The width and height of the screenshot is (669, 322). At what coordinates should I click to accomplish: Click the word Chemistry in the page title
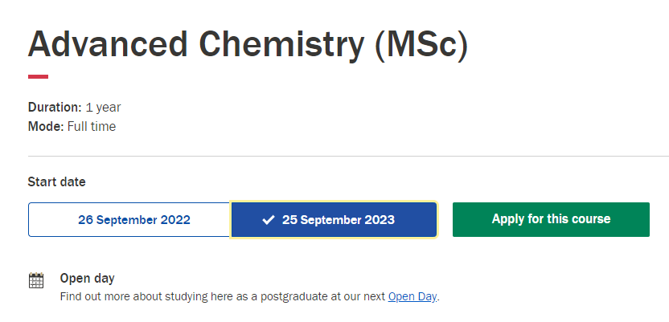tap(275, 43)
